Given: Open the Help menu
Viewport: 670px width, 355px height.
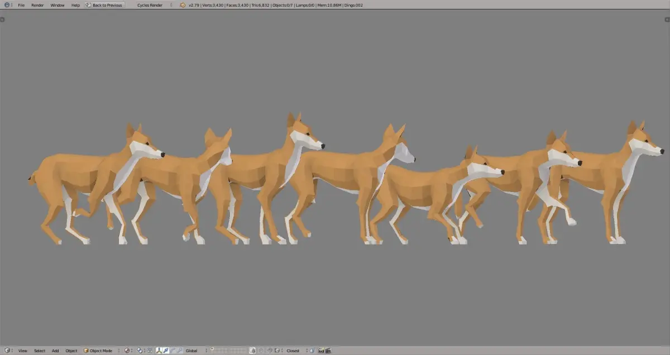Looking at the screenshot, I should 75,4.
